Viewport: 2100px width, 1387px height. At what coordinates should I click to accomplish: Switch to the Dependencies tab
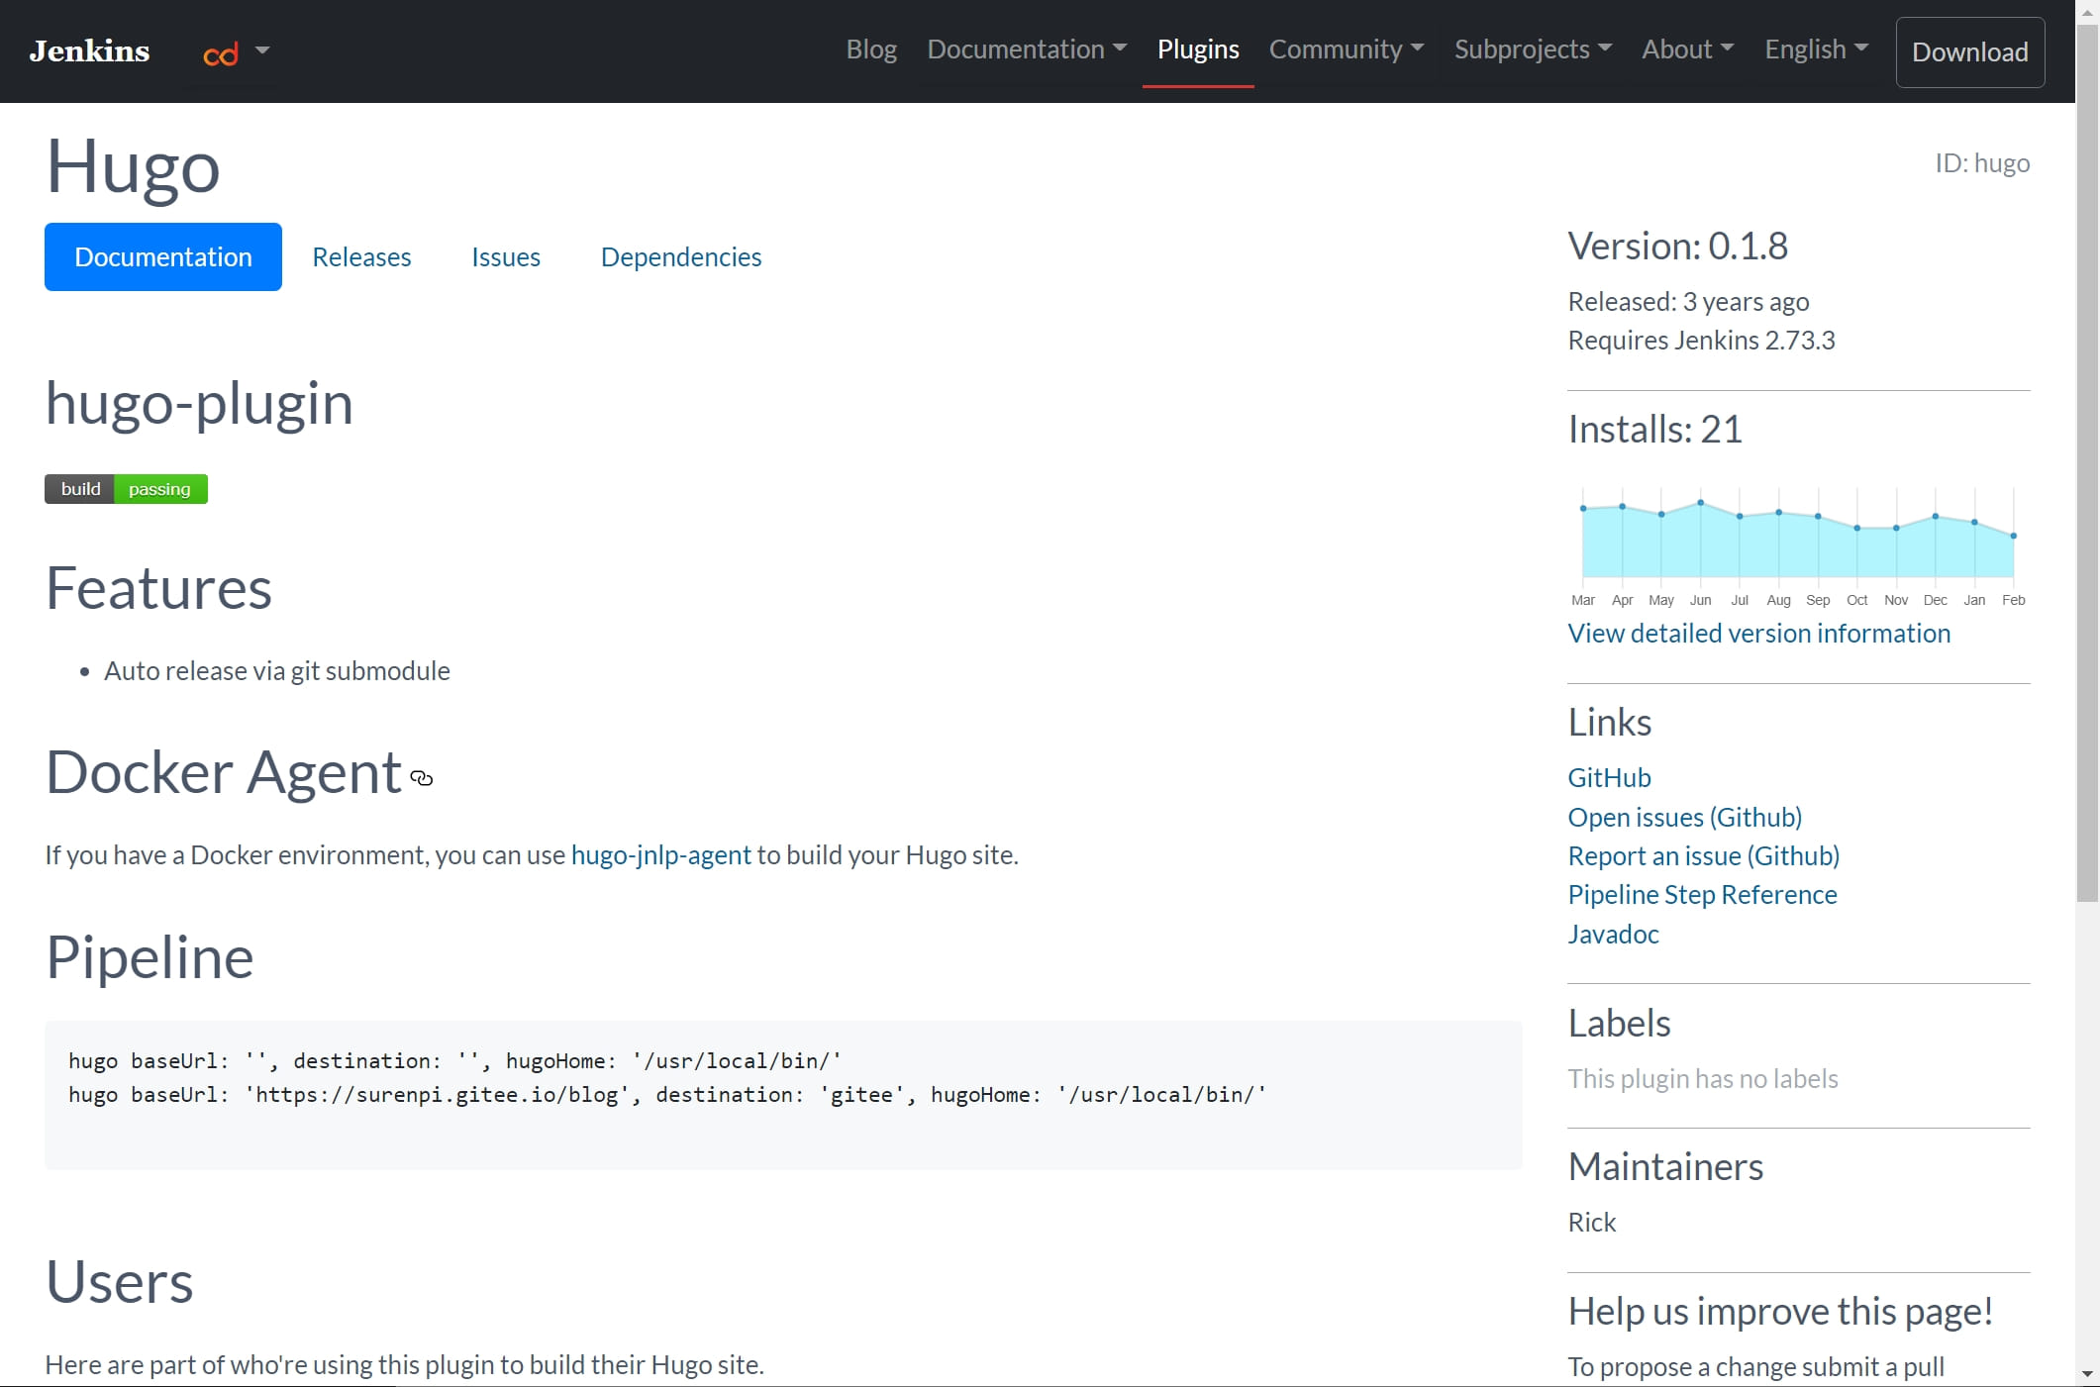click(x=681, y=257)
